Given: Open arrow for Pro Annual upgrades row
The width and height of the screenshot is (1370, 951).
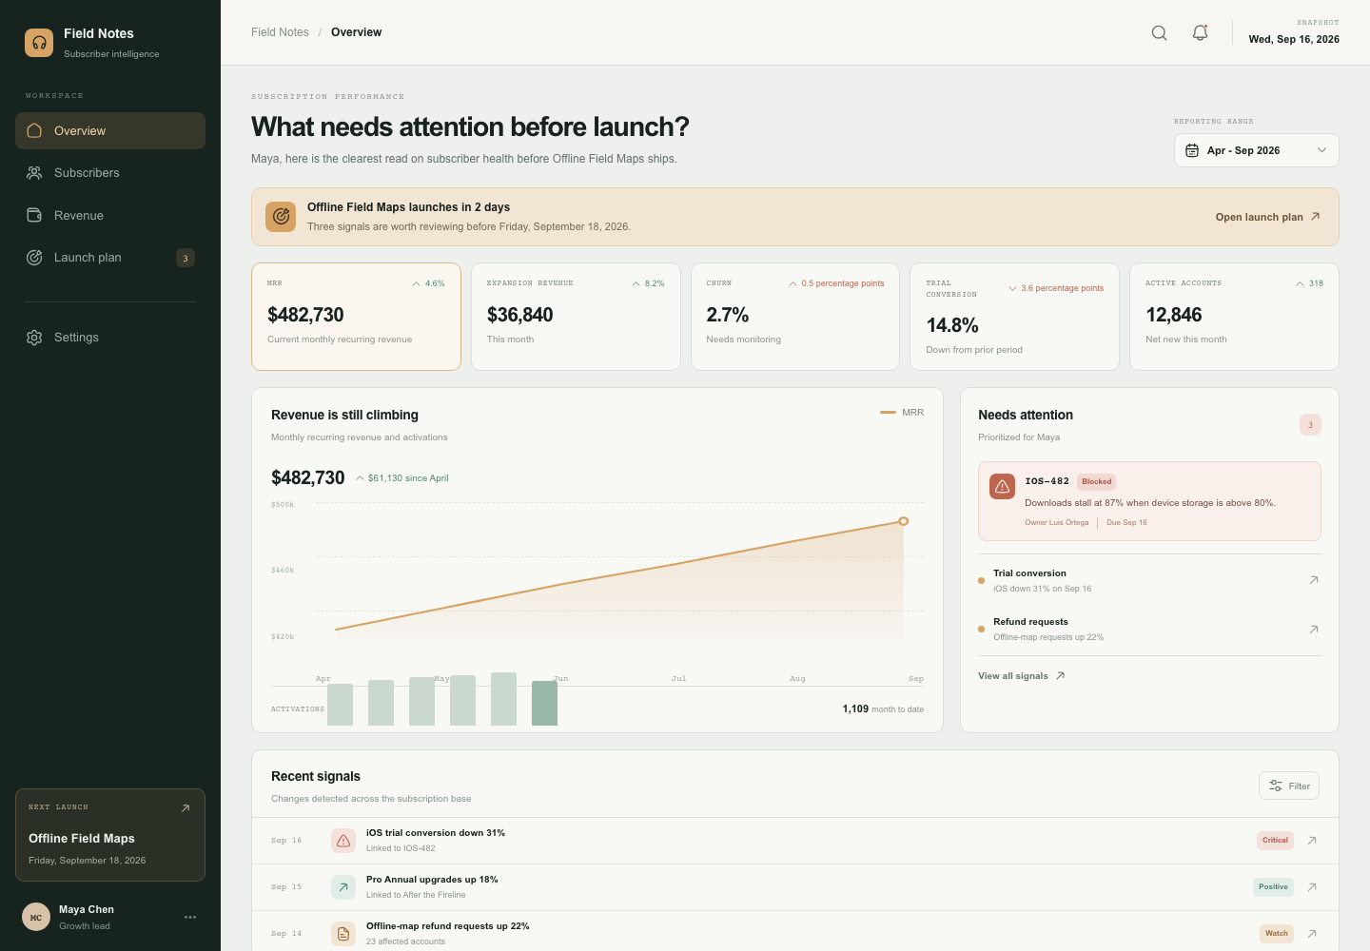Looking at the screenshot, I should pyautogui.click(x=1312, y=887).
